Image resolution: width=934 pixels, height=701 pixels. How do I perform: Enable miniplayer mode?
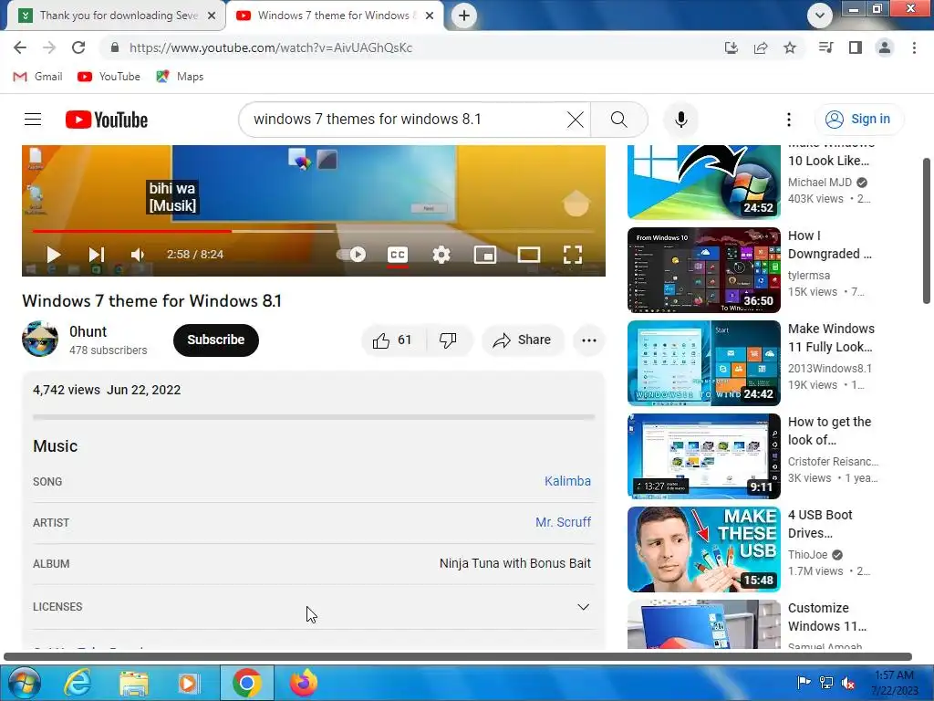485,255
